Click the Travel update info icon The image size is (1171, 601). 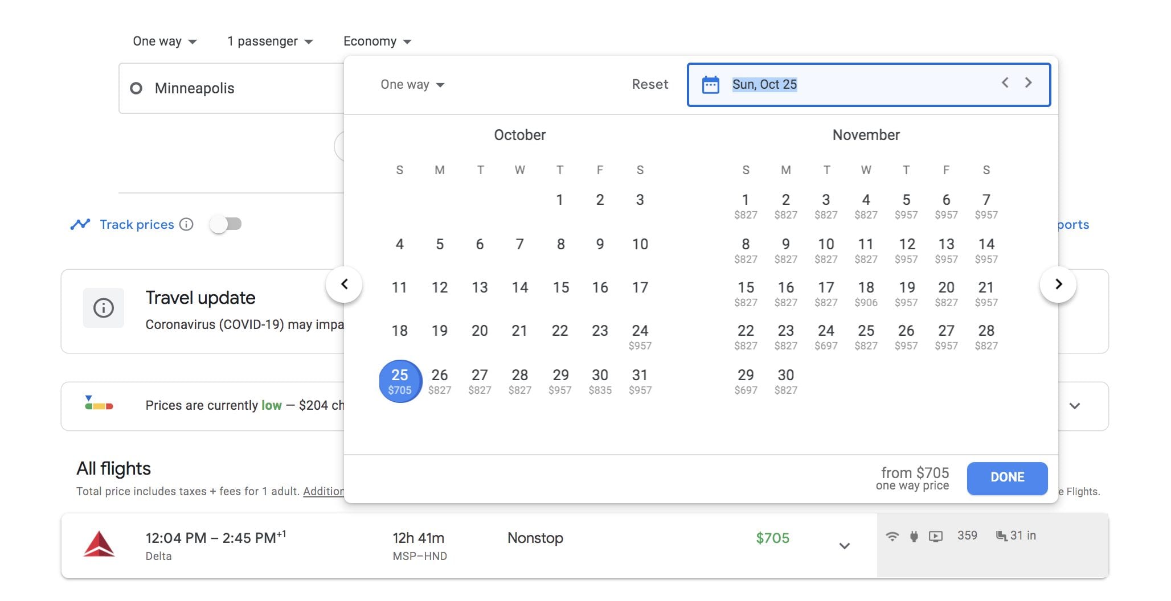[x=104, y=308]
